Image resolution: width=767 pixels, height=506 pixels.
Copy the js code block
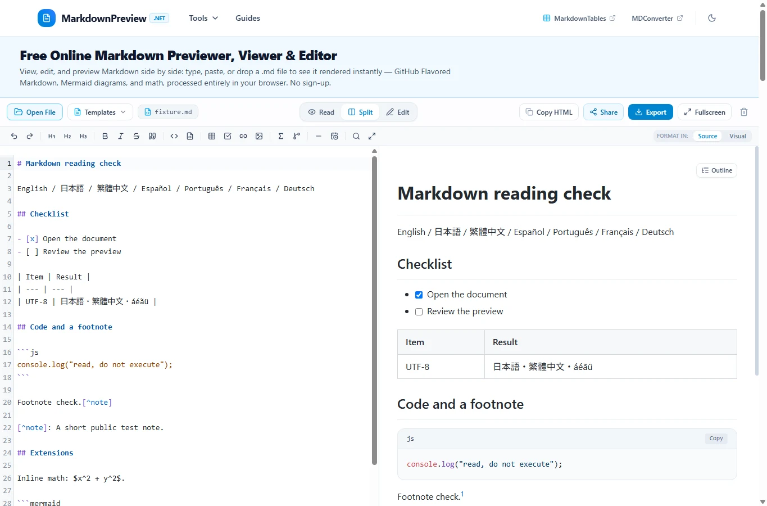tap(716, 439)
